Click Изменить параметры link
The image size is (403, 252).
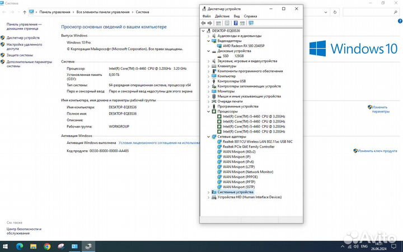pos(381,110)
